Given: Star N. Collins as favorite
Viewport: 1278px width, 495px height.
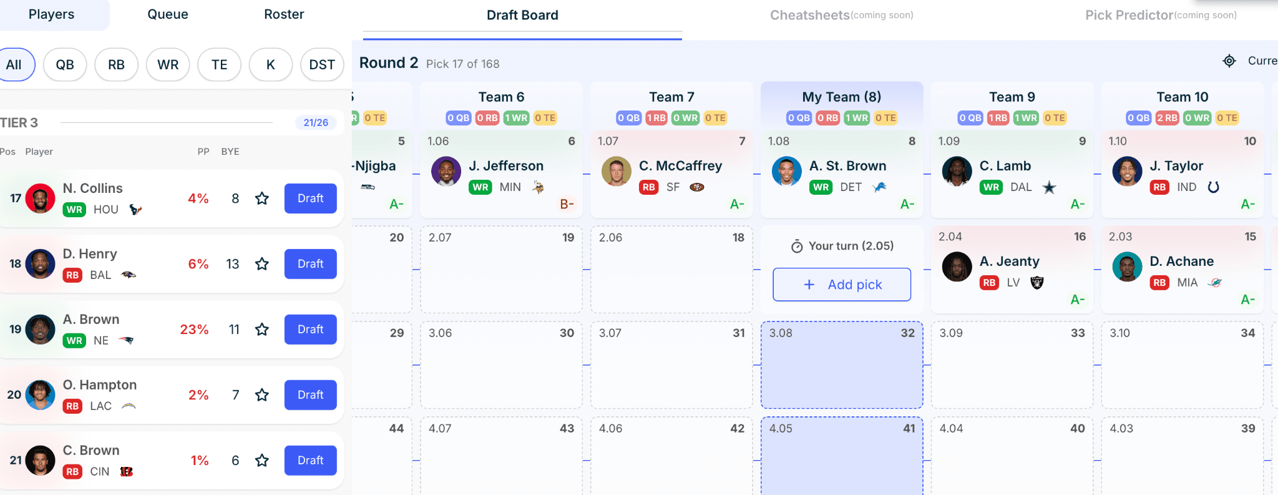Looking at the screenshot, I should (262, 198).
